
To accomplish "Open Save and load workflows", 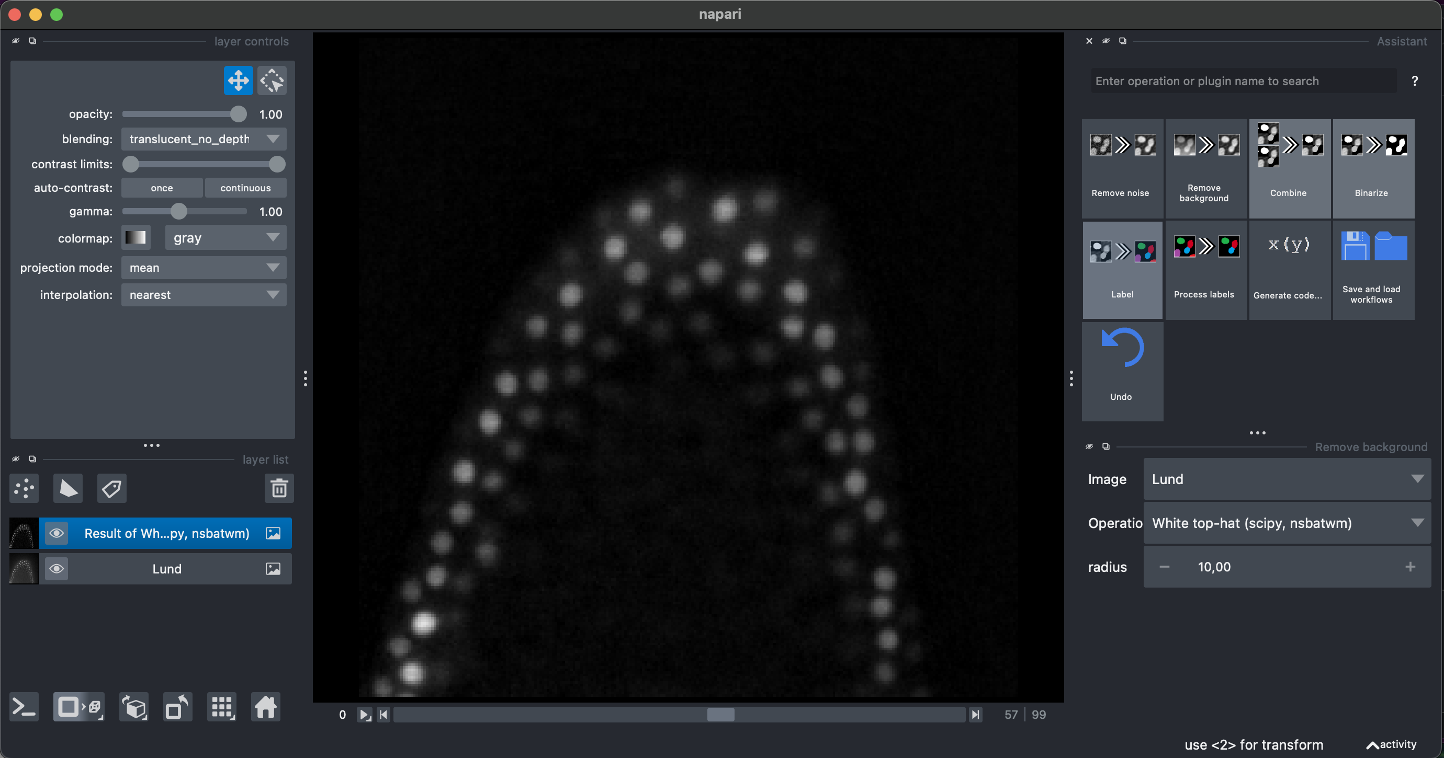I will pos(1373,270).
